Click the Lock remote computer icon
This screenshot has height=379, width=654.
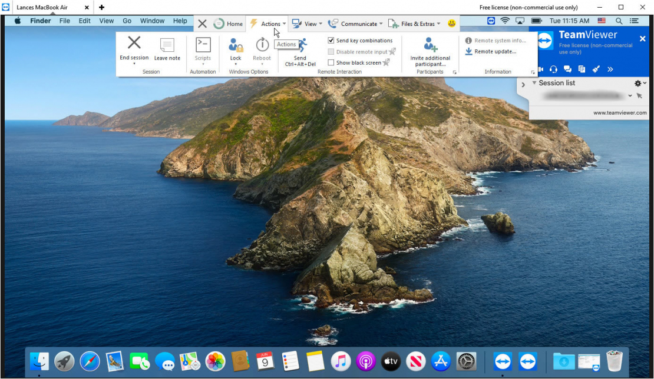coord(235,50)
